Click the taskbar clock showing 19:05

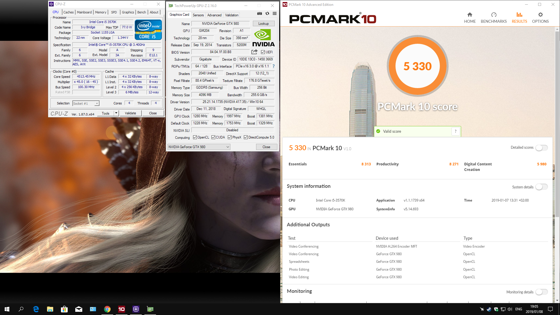(534, 309)
